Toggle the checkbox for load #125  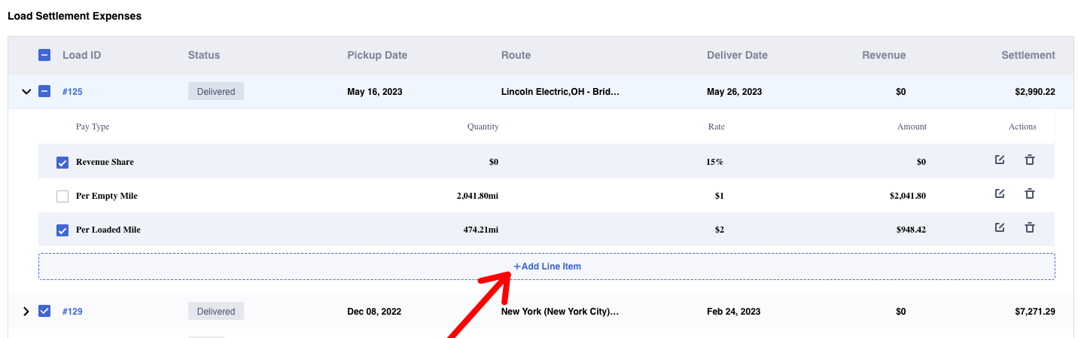point(44,92)
